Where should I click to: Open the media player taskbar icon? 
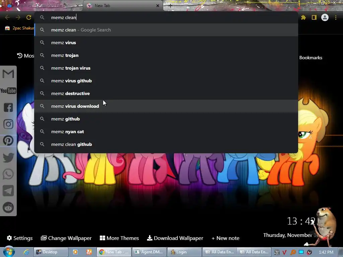(x=75, y=252)
